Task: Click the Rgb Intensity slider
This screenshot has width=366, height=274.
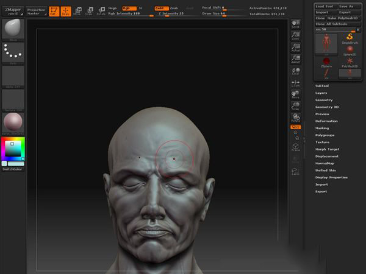Action: (131, 14)
